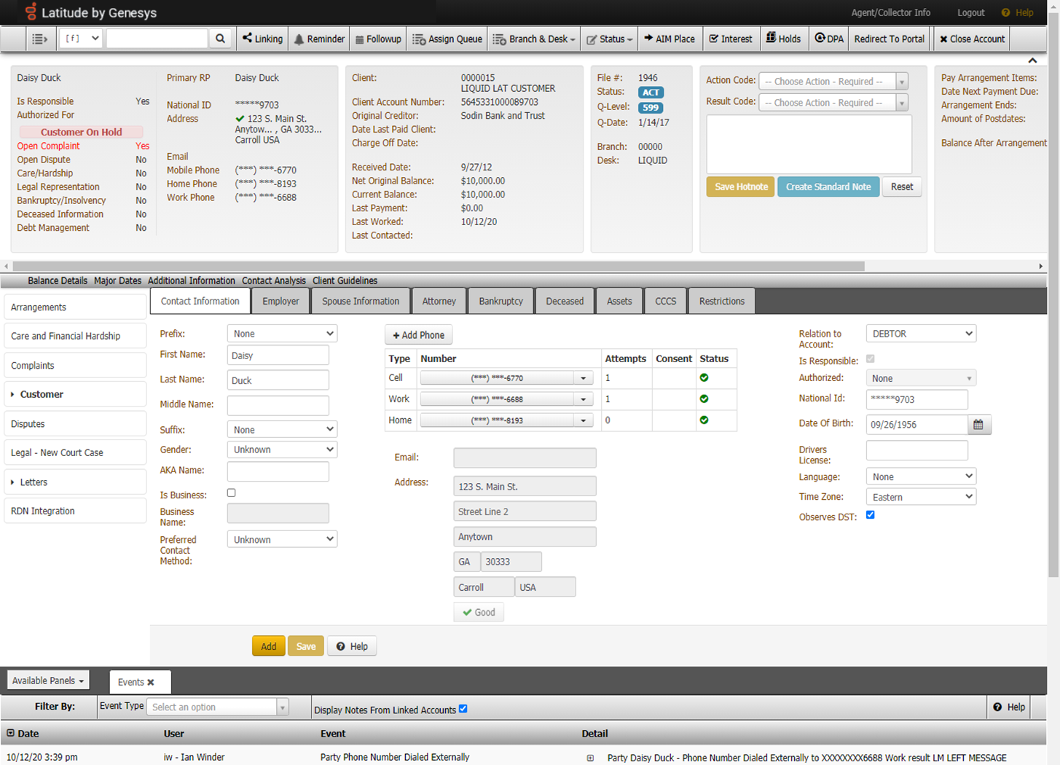The image size is (1060, 765).
Task: Uncheck the Observes DST checkbox
Action: pos(870,515)
